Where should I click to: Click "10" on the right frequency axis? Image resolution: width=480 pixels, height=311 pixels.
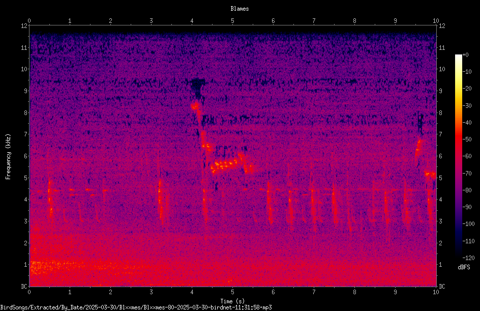pos(442,69)
